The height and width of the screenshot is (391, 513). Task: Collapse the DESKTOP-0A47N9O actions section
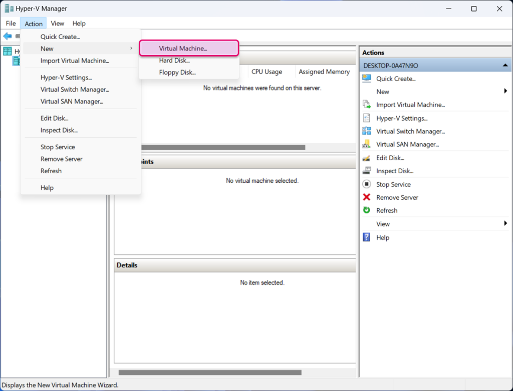click(x=505, y=66)
